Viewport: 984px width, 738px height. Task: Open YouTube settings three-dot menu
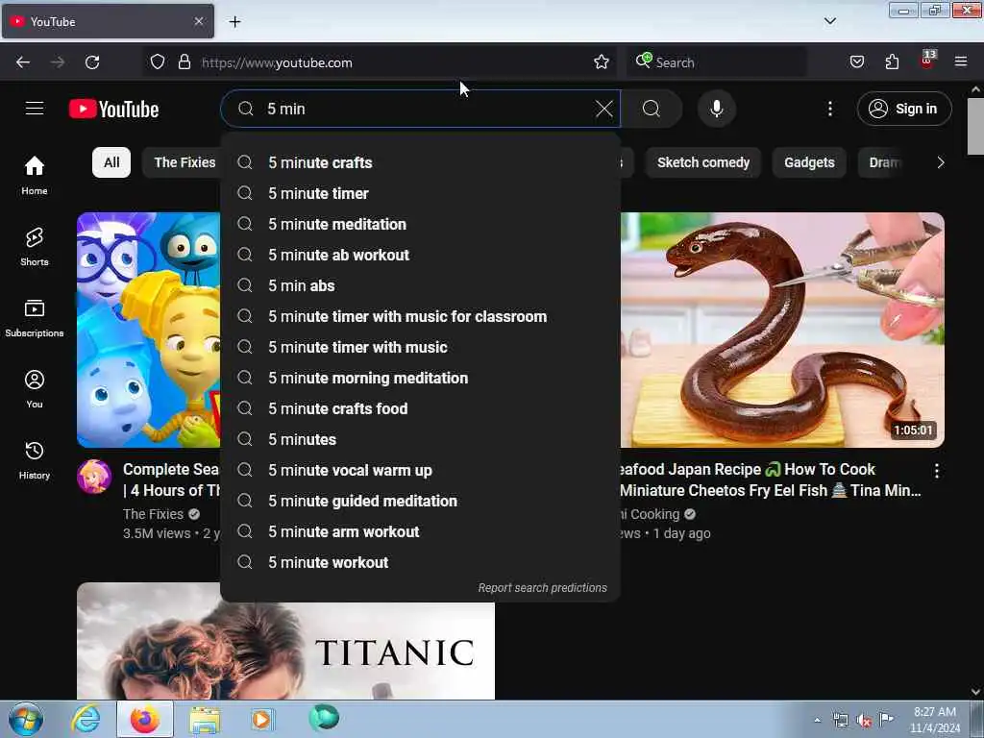point(829,109)
